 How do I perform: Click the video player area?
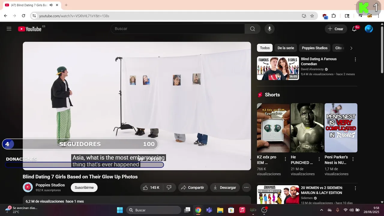coord(137,106)
